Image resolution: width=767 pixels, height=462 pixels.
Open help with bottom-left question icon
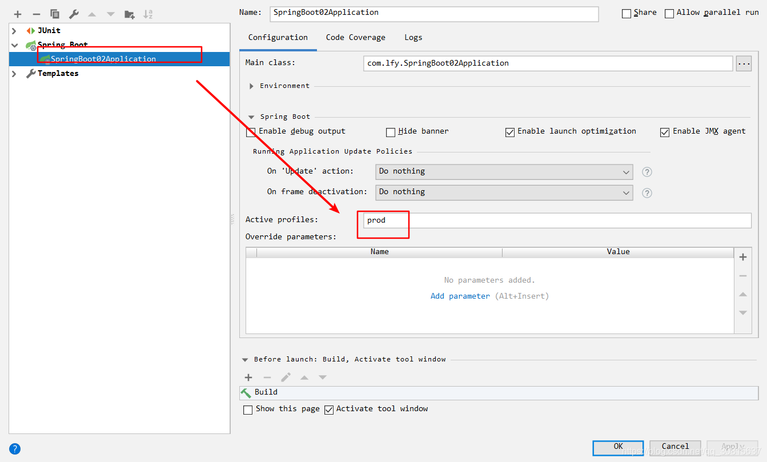point(15,448)
